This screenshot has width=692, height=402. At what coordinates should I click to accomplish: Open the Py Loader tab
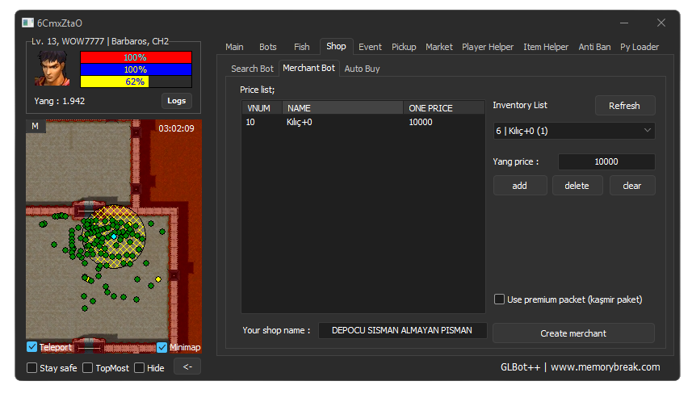coord(640,47)
